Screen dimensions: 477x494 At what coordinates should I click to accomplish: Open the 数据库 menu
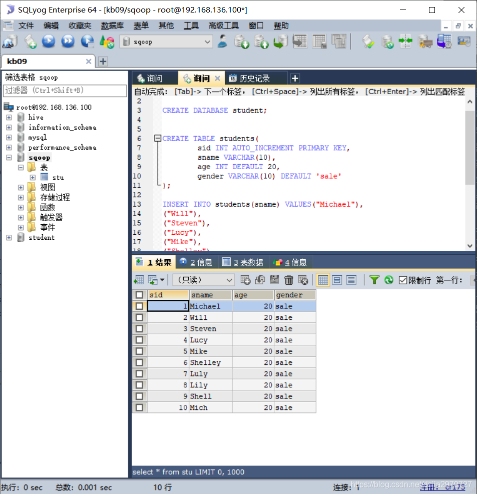point(112,26)
